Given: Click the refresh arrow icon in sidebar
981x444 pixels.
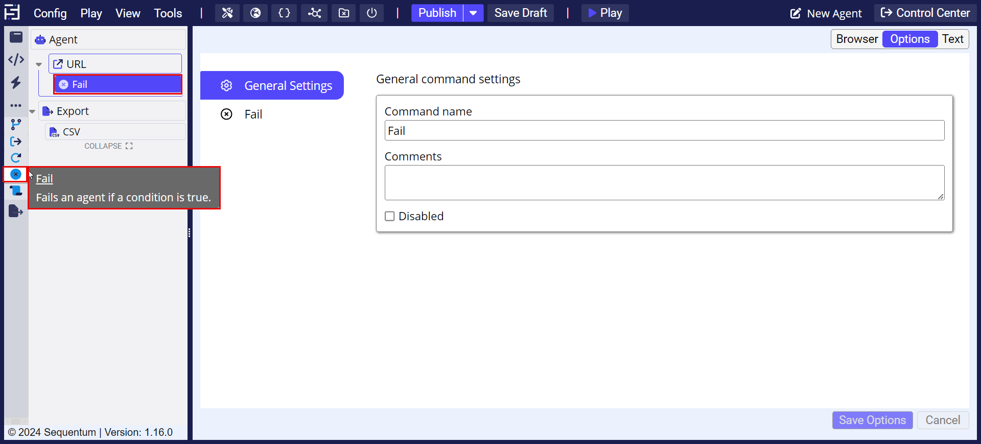Looking at the screenshot, I should click(16, 158).
